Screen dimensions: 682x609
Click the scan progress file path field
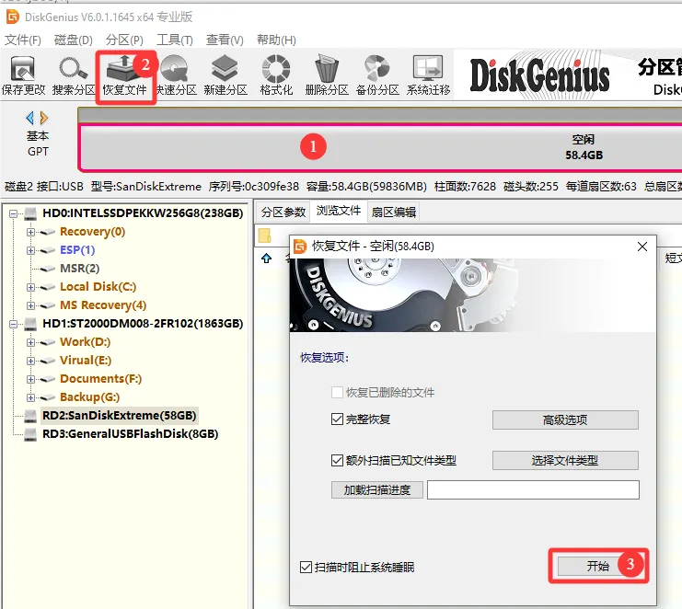[x=533, y=490]
